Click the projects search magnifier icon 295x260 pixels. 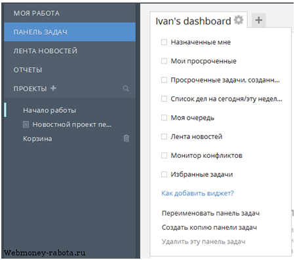pyautogui.click(x=126, y=88)
